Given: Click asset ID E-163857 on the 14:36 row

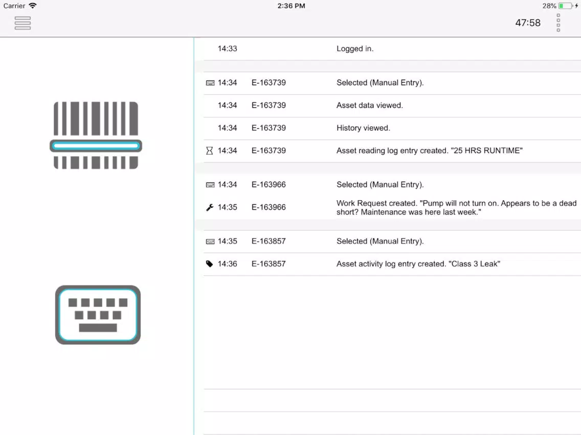Looking at the screenshot, I should (x=269, y=264).
